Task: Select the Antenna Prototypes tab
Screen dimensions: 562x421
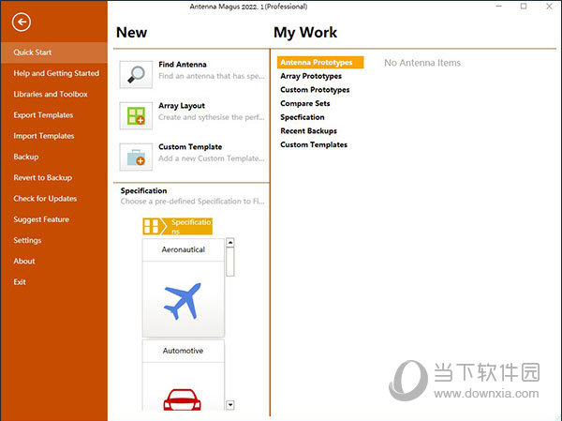Action: [x=320, y=63]
